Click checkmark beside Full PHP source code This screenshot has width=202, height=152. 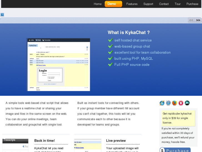coord(110,64)
